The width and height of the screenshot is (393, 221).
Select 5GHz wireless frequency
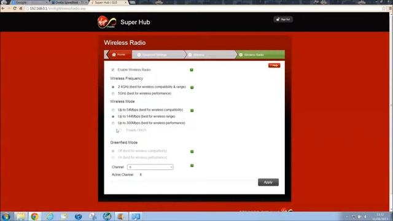[x=113, y=93]
